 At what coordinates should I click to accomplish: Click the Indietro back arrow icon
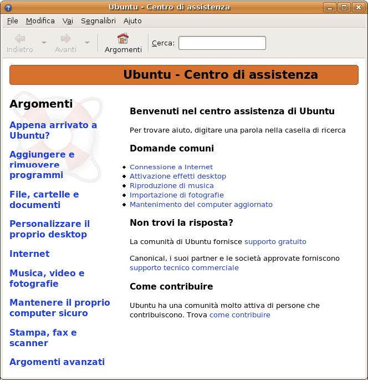(20, 38)
